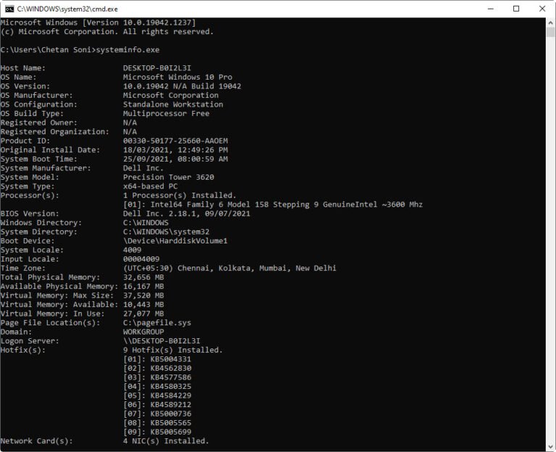Image resolution: width=556 pixels, height=452 pixels.
Task: Click total physical memory 32,656 MB
Action: pos(143,277)
